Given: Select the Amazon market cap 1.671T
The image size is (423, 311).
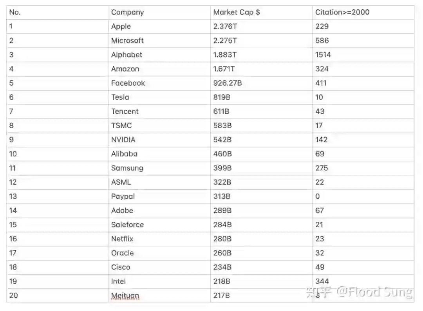Looking at the screenshot, I should tap(224, 69).
